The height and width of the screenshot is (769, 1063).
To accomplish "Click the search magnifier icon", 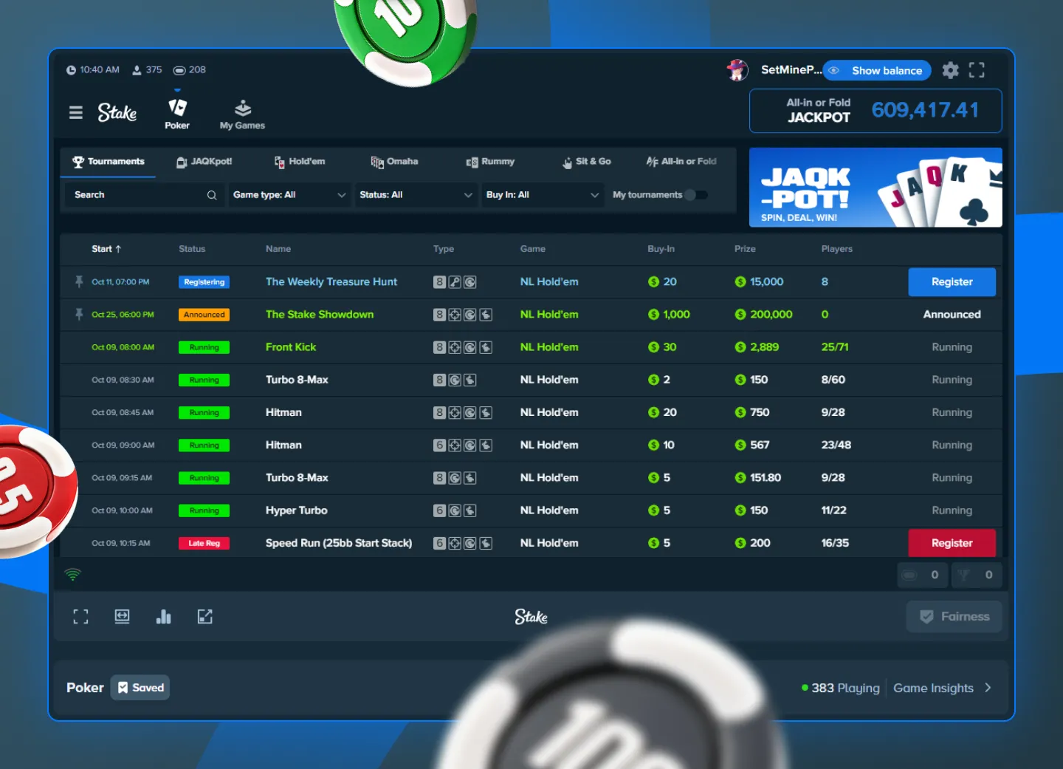I will coord(212,195).
